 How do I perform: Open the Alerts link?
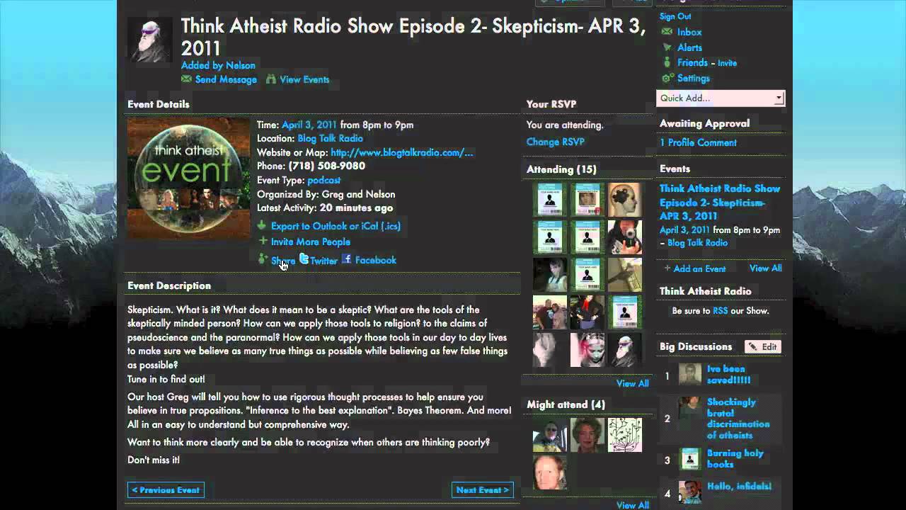[x=689, y=47]
